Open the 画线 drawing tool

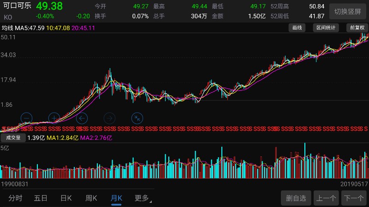pyautogui.click(x=298, y=28)
